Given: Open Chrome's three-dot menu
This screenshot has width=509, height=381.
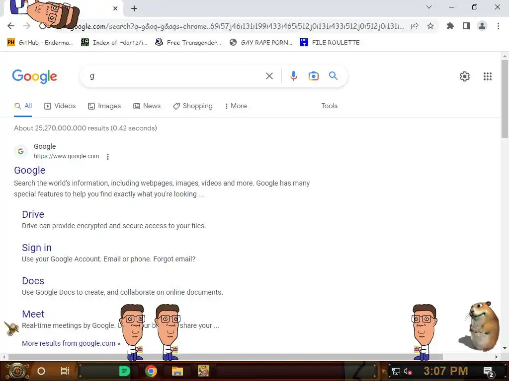Looking at the screenshot, I should [x=498, y=26].
